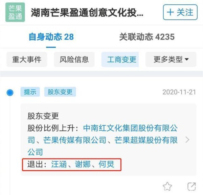This screenshot has height=195, width=203.
Task: Switch to 自身动态 28 tab
Action: click(51, 37)
